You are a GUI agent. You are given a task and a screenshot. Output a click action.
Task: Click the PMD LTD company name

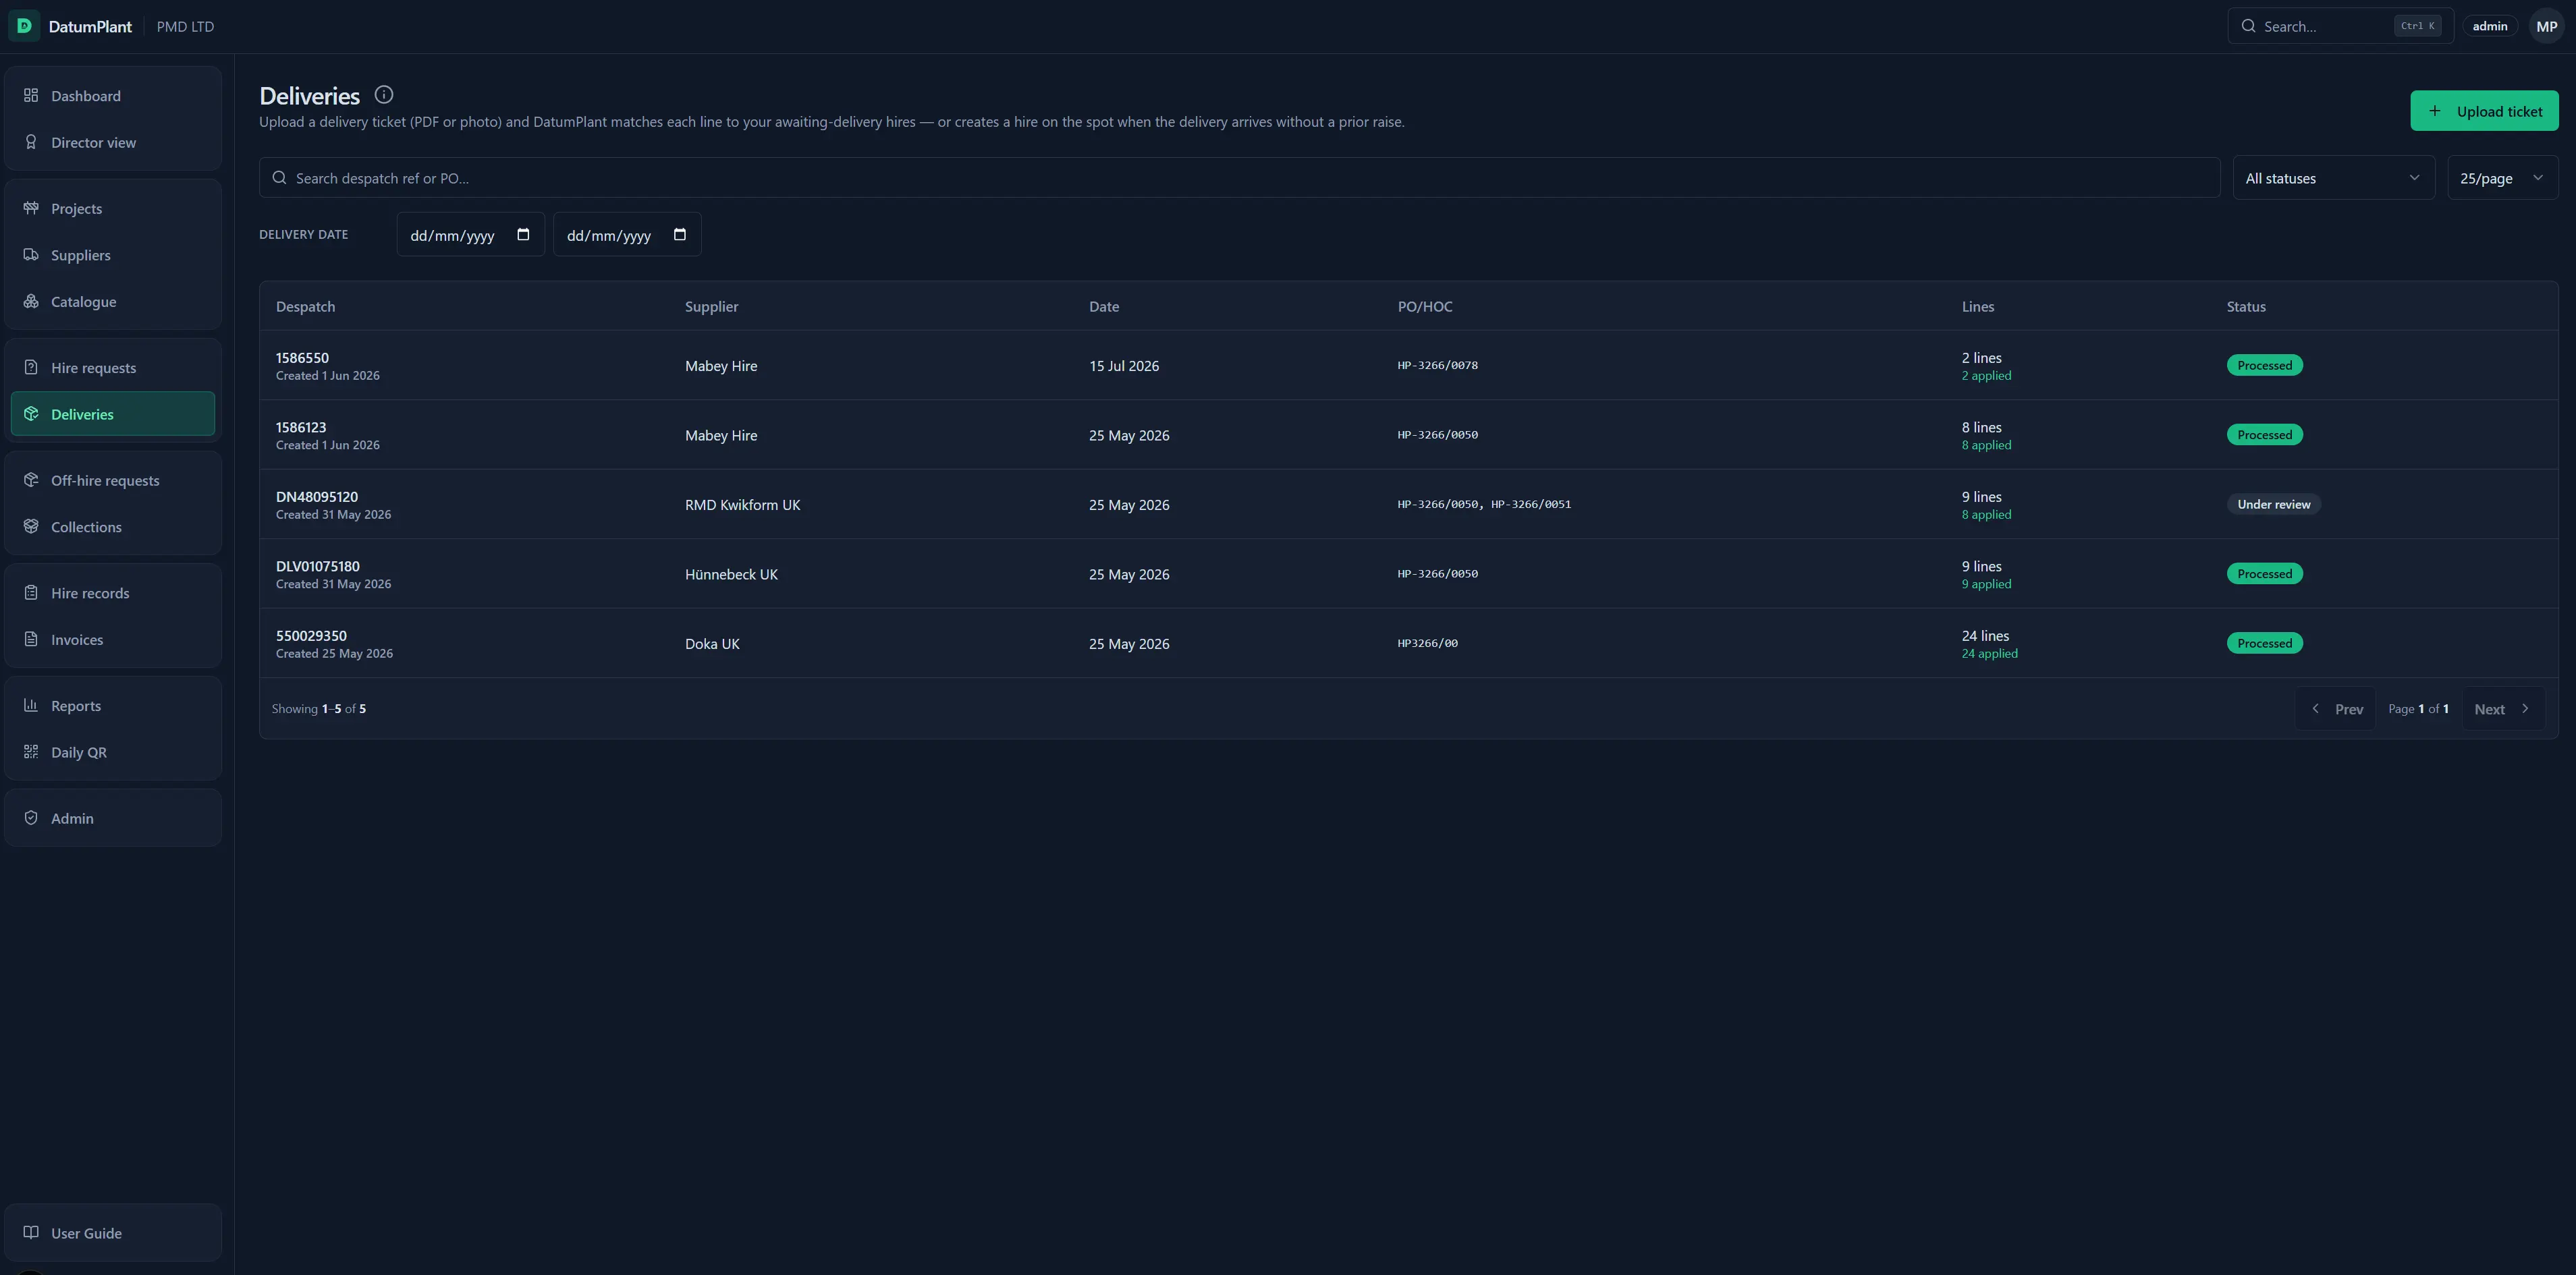click(x=185, y=27)
